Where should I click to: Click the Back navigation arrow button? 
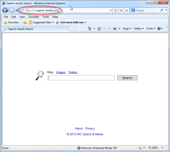click(5, 10)
